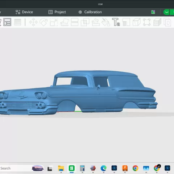Select the Support painting tool

tap(96, 22)
